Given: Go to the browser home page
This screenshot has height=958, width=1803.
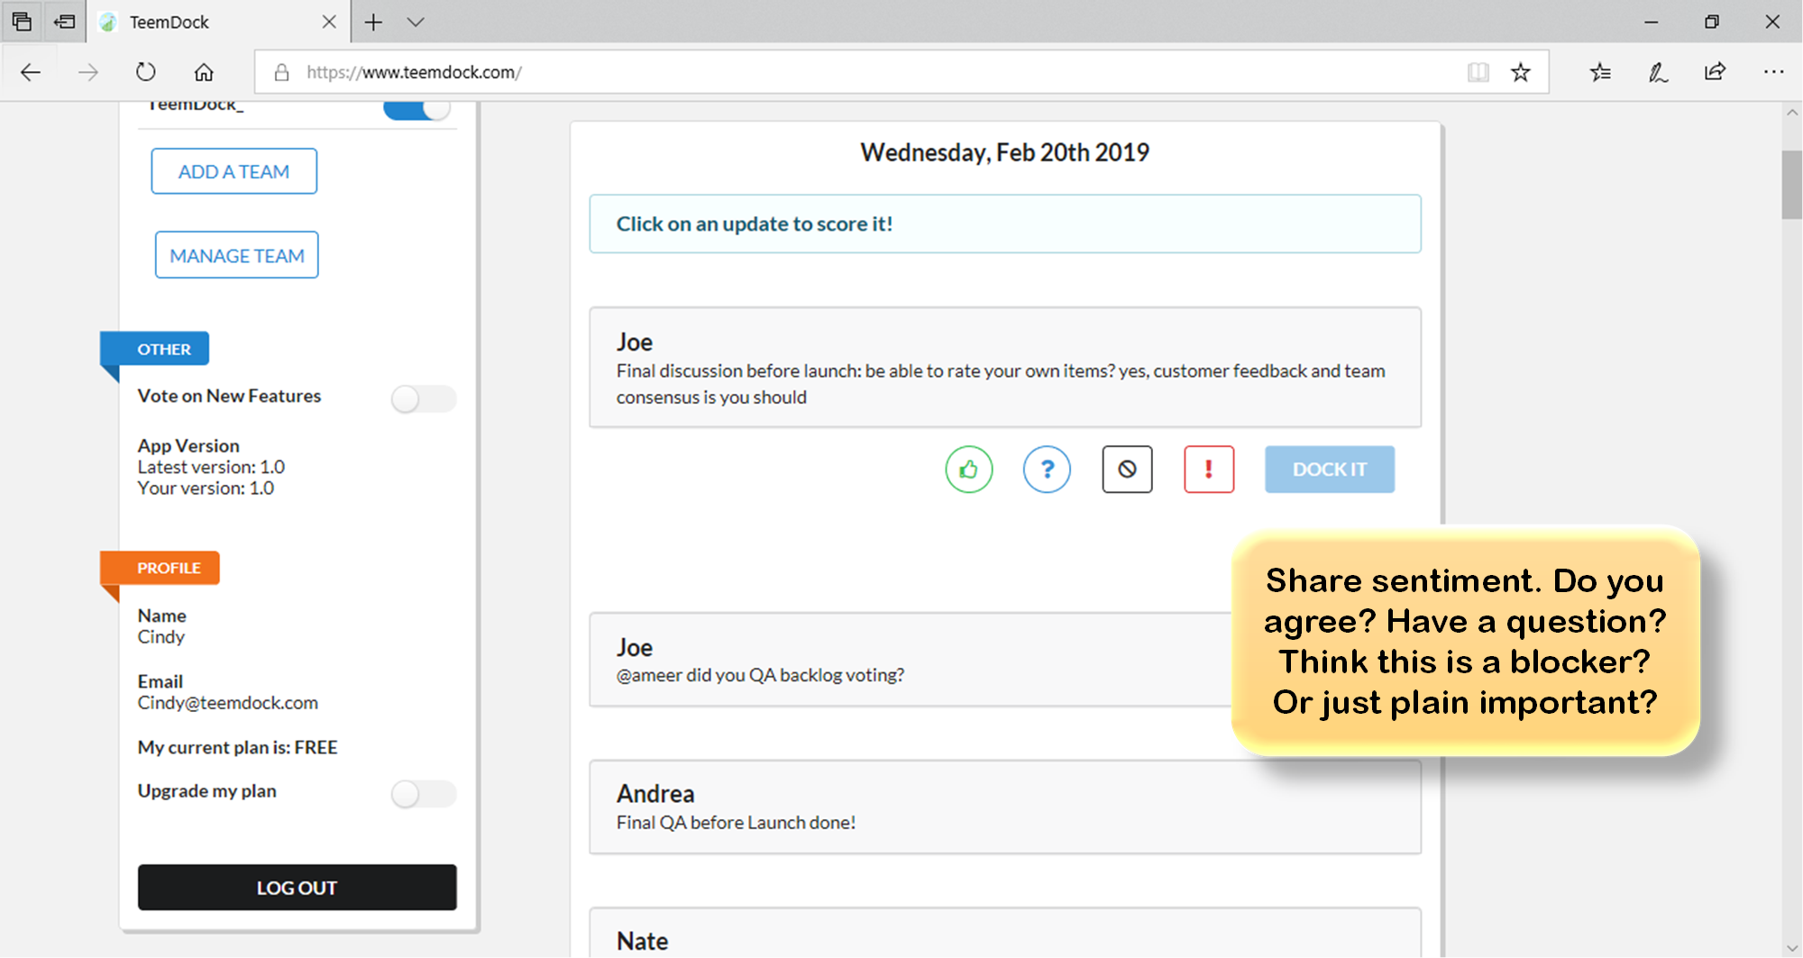Looking at the screenshot, I should 204,72.
